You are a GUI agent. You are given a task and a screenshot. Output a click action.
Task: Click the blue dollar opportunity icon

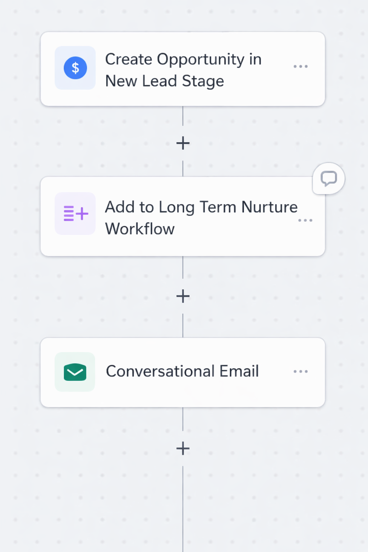click(75, 68)
